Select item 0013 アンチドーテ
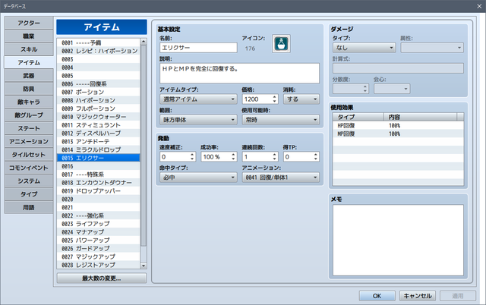The width and height of the screenshot is (486, 305). click(99, 142)
